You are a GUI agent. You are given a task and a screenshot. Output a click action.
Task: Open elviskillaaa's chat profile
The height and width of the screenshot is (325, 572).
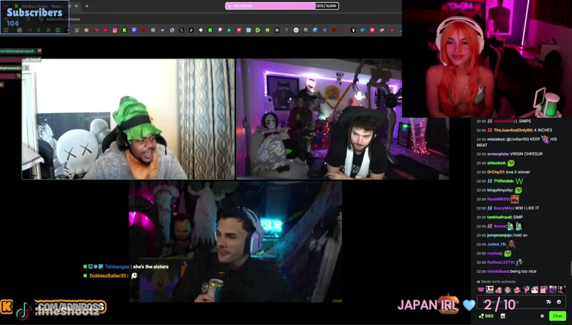point(498,271)
